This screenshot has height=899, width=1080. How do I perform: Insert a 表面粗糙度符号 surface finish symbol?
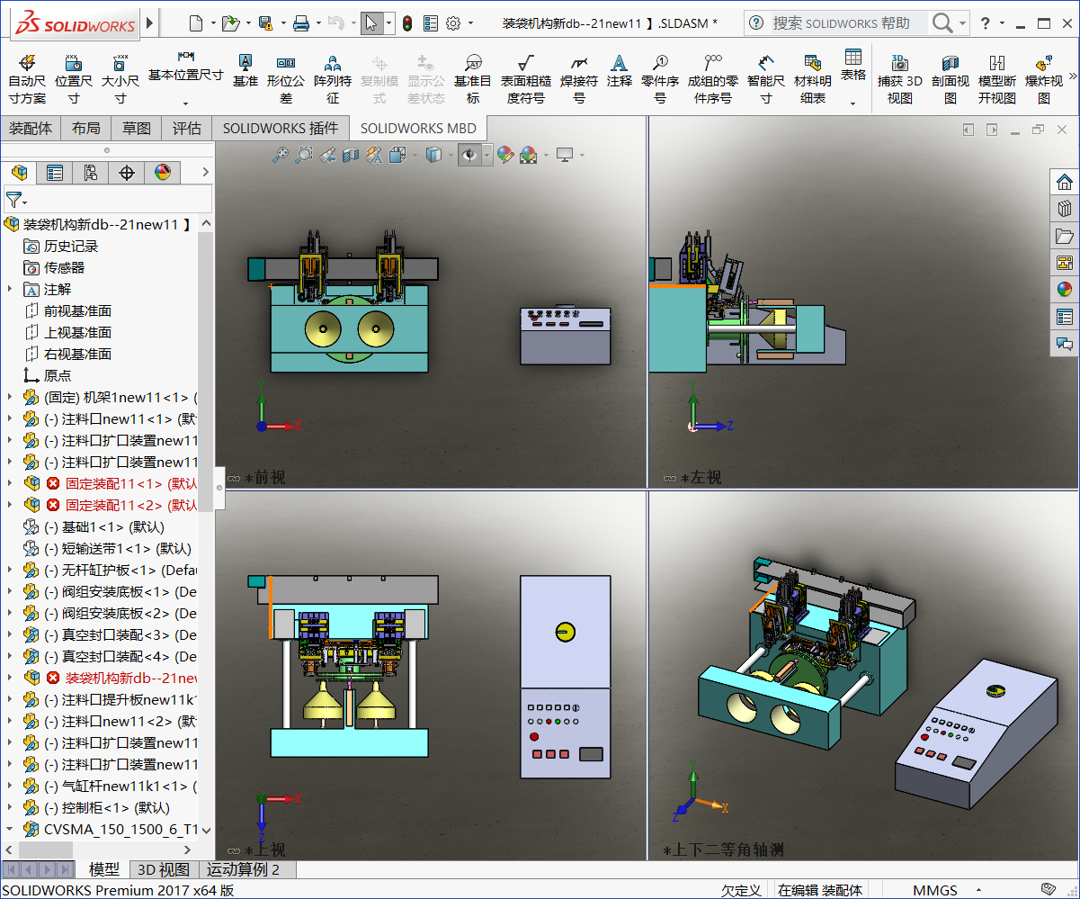(x=526, y=78)
